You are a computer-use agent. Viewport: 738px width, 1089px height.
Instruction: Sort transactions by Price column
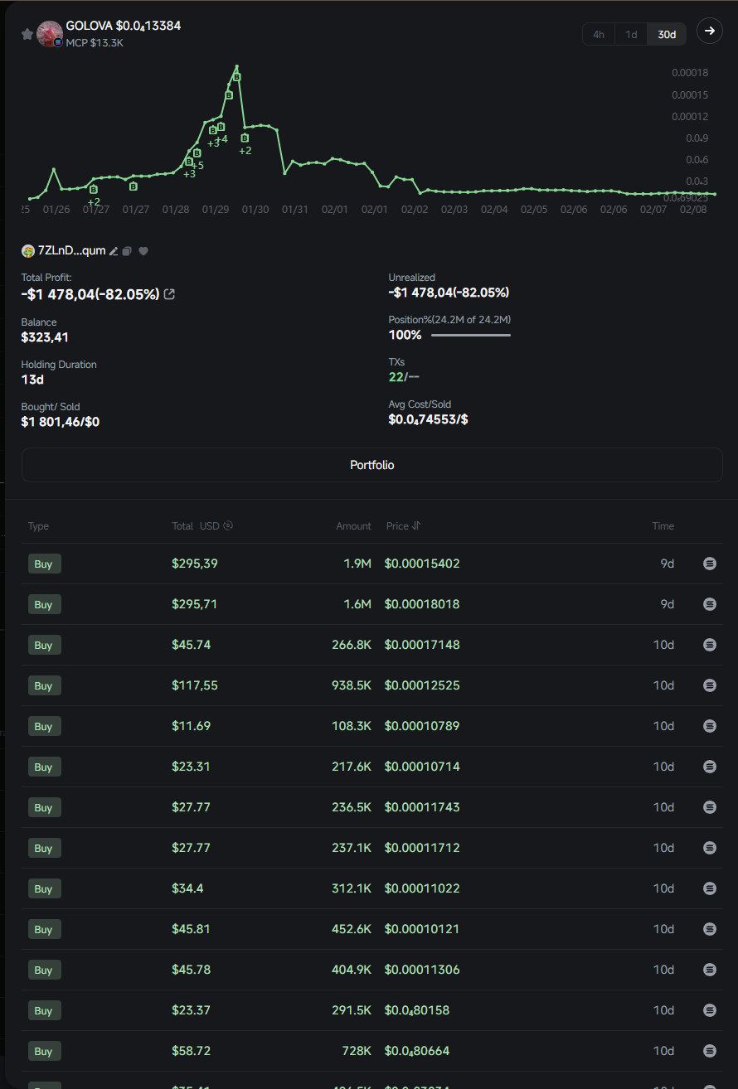(x=416, y=525)
